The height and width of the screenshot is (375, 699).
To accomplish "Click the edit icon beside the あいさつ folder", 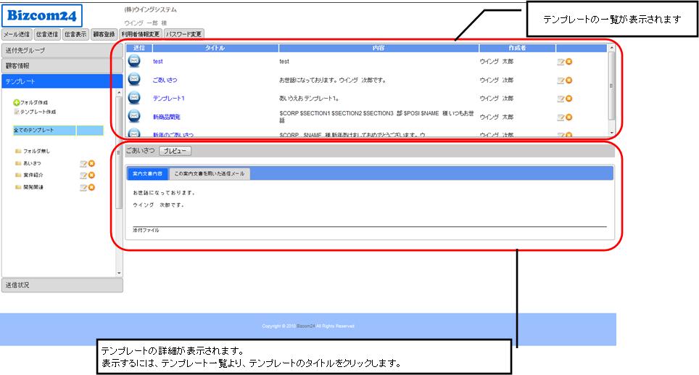I will [83, 164].
